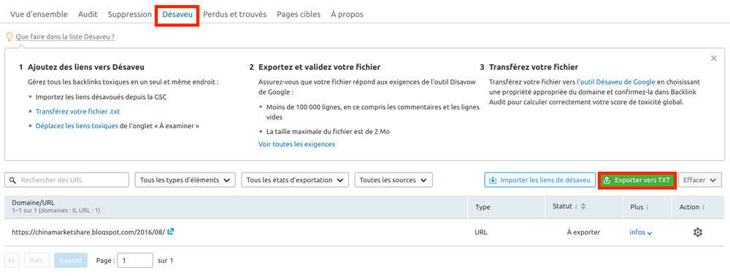Click info icon next to Action header

point(704,208)
